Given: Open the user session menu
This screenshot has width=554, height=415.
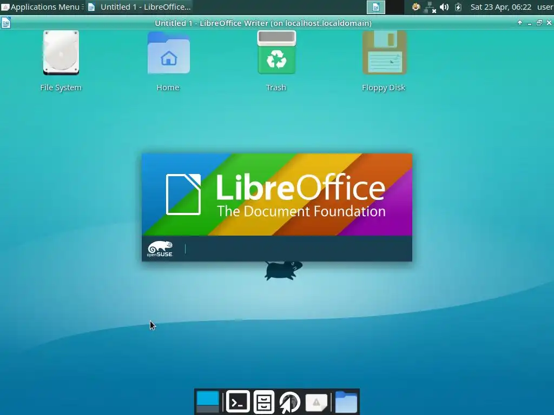Looking at the screenshot, I should pos(545,7).
